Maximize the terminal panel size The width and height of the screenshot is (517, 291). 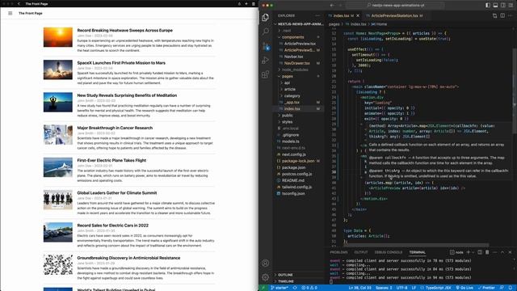(502, 252)
